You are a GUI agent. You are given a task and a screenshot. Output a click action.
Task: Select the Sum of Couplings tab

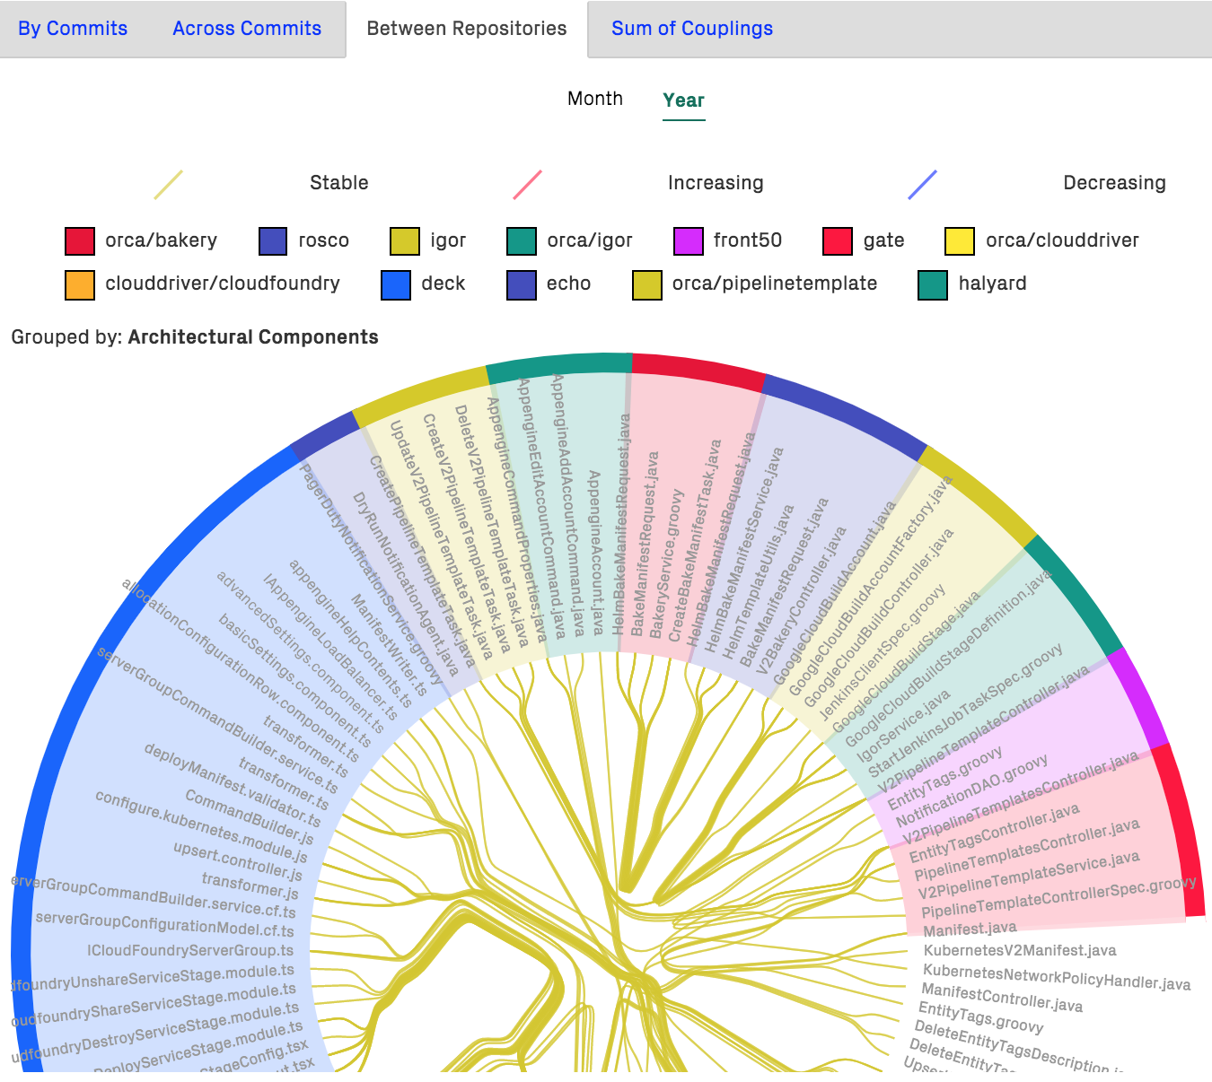coord(691,29)
